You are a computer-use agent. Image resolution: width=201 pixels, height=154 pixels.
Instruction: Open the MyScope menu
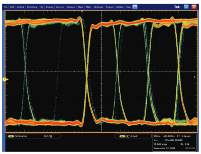pyautogui.click(x=98, y=7)
